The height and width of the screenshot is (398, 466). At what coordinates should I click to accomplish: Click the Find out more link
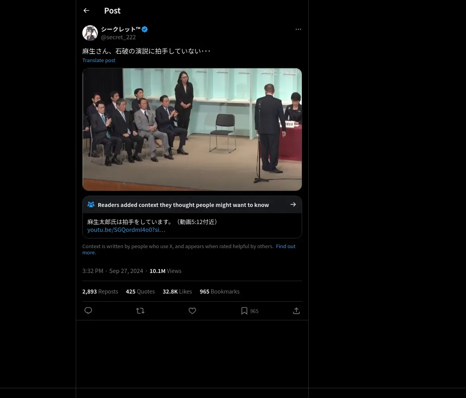(285, 246)
